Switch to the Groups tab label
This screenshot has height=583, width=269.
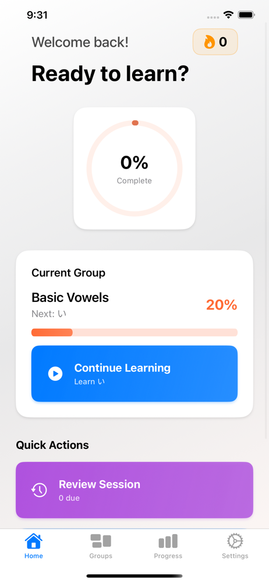point(101,556)
